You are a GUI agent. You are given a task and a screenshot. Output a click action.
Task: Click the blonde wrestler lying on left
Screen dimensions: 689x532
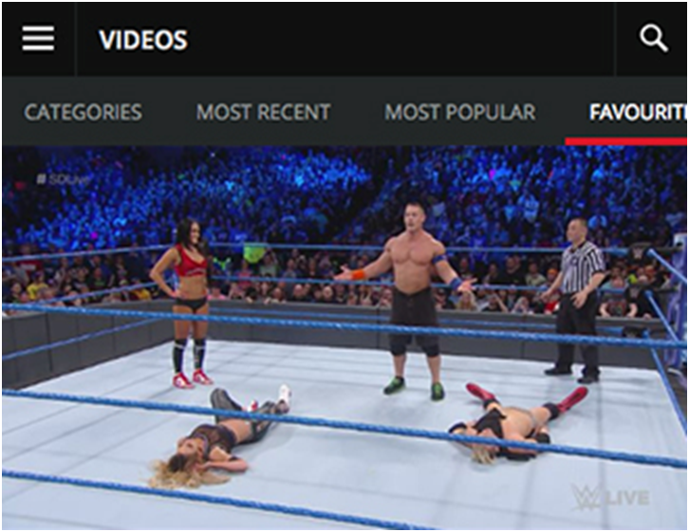pyautogui.click(x=218, y=437)
